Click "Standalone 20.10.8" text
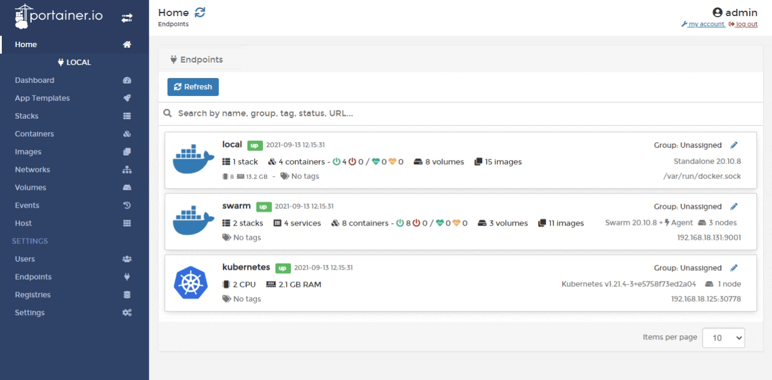This screenshot has height=380, width=772. pos(707,162)
